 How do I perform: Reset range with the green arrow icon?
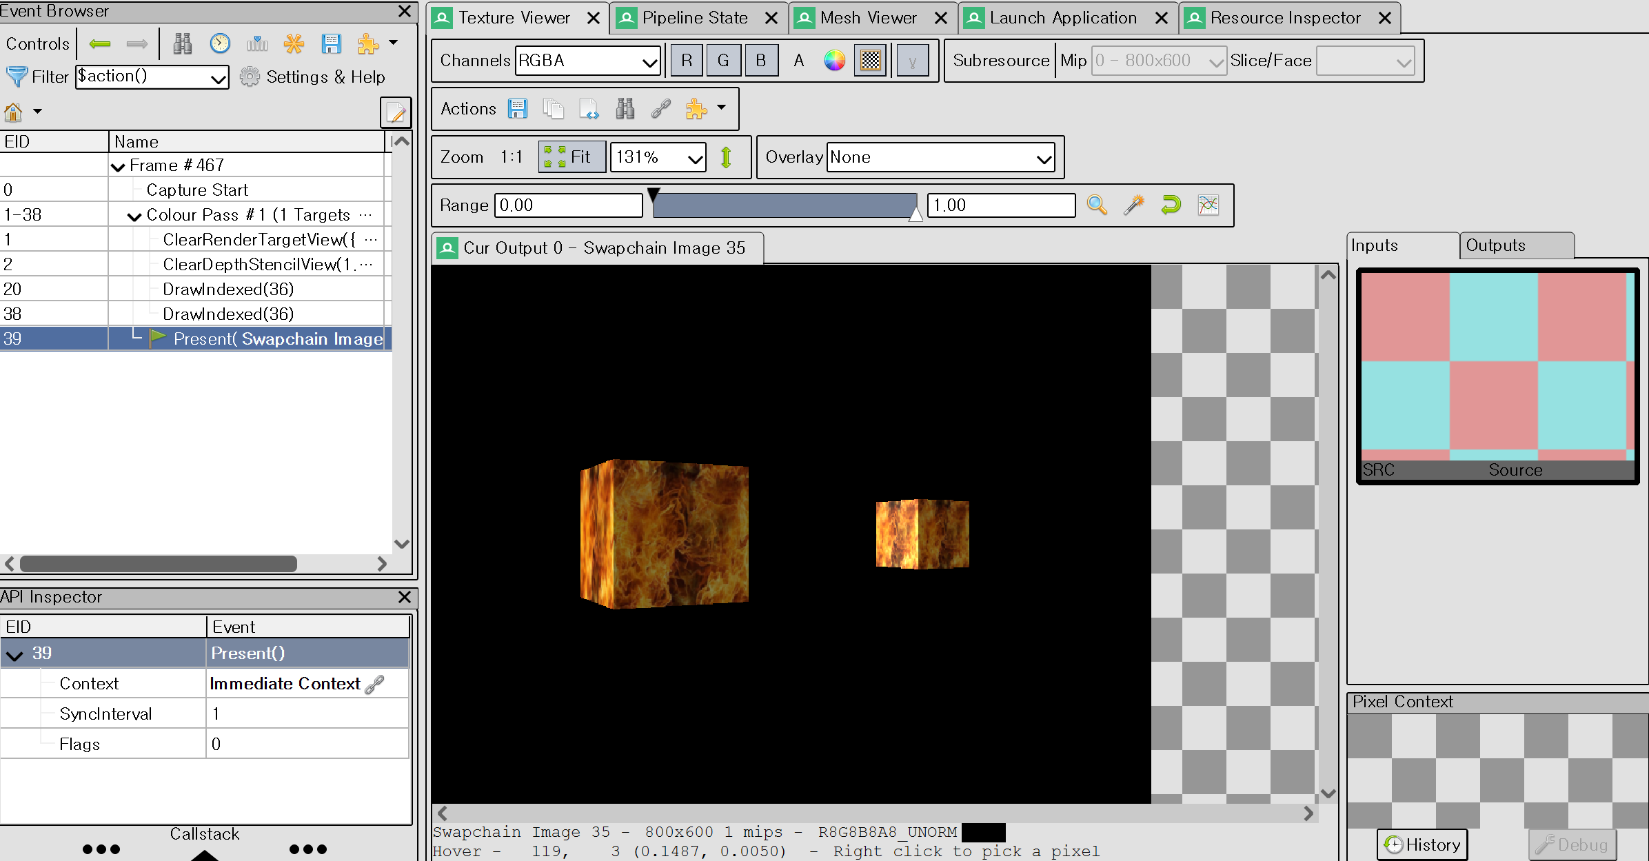pyautogui.click(x=1171, y=205)
